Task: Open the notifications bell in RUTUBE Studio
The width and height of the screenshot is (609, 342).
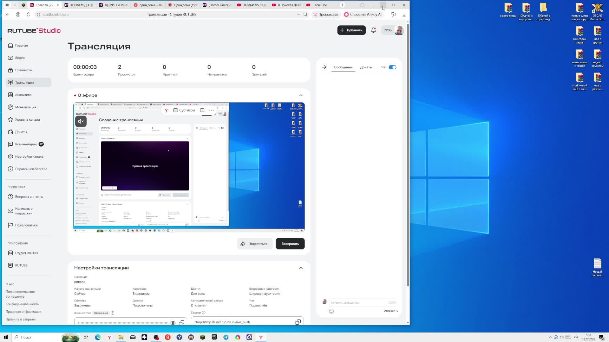Action: [x=373, y=30]
